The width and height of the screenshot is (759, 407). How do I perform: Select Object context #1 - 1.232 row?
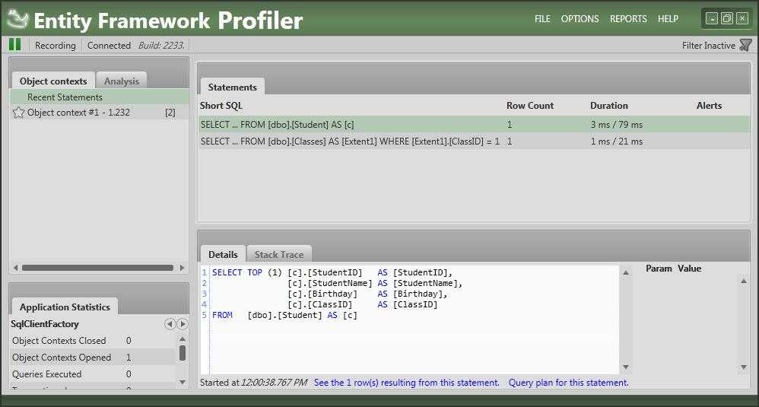(x=99, y=113)
